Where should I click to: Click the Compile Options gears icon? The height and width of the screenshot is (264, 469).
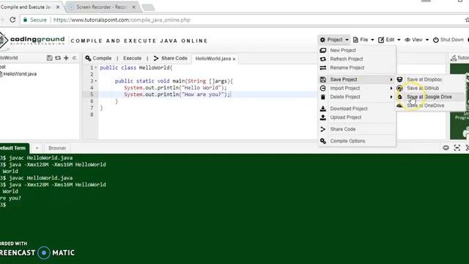(323, 141)
